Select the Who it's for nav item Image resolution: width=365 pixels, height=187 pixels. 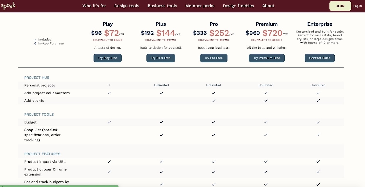94,6
